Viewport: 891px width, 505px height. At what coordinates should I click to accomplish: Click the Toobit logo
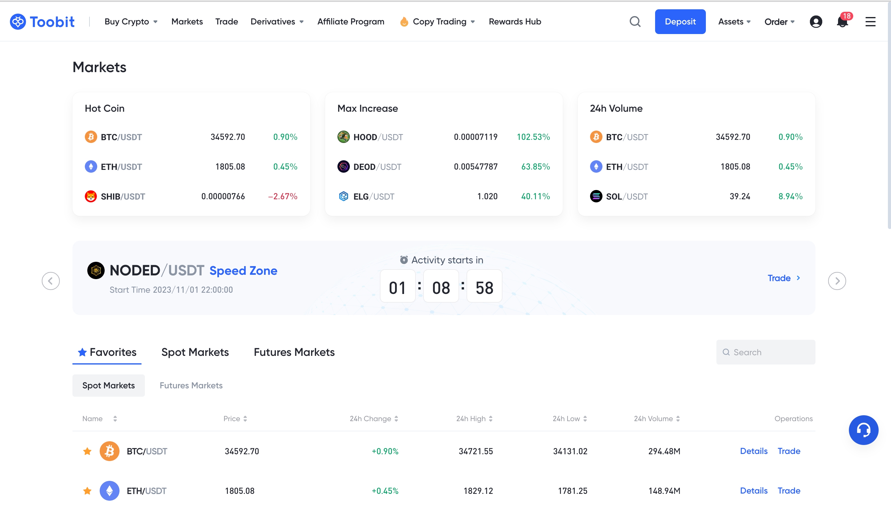tap(42, 21)
